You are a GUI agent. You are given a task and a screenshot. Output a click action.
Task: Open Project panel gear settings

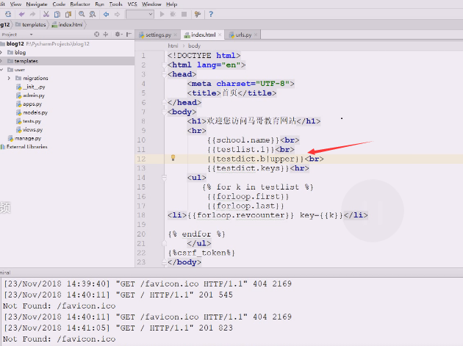tap(118, 35)
